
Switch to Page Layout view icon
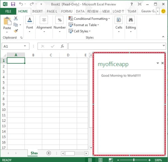point(101,160)
